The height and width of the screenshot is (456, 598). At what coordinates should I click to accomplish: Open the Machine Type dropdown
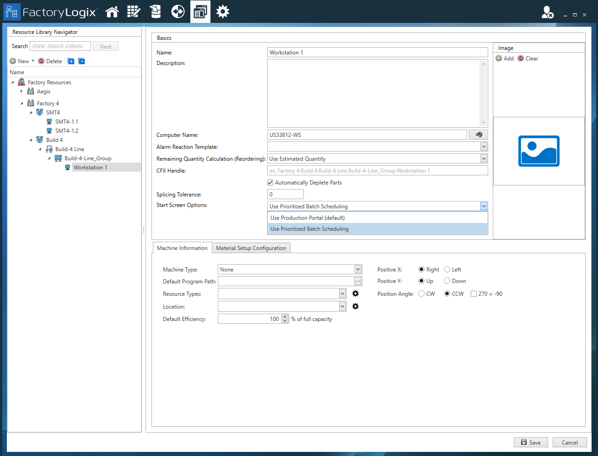[x=358, y=269]
